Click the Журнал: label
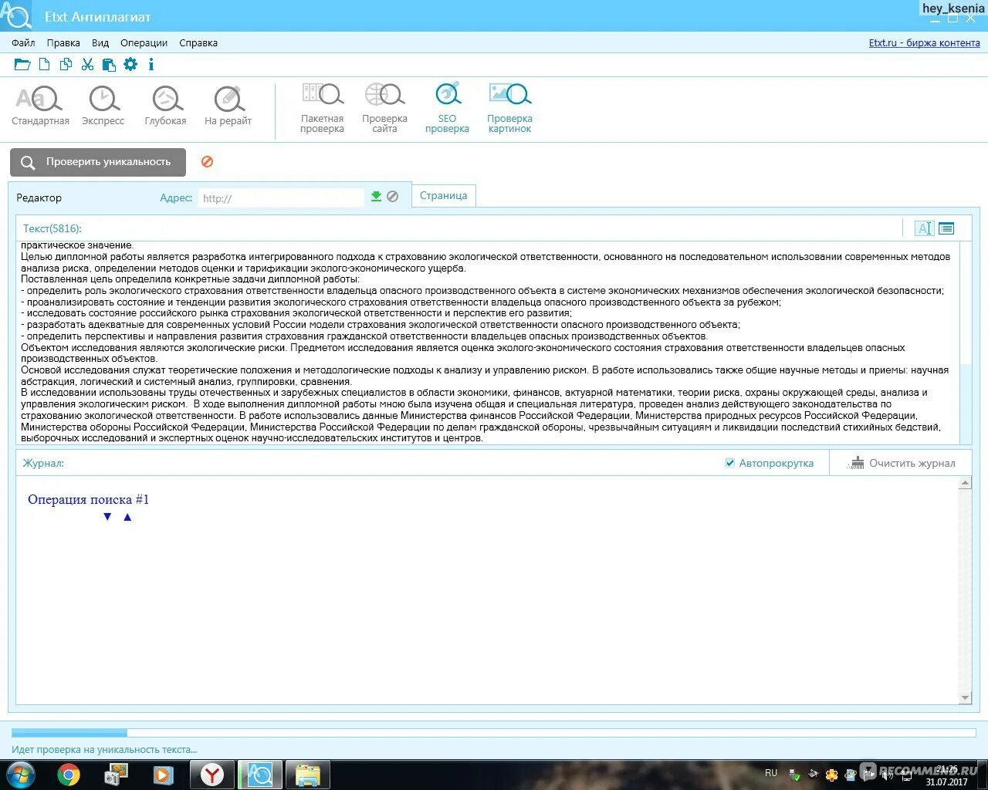 click(x=43, y=463)
